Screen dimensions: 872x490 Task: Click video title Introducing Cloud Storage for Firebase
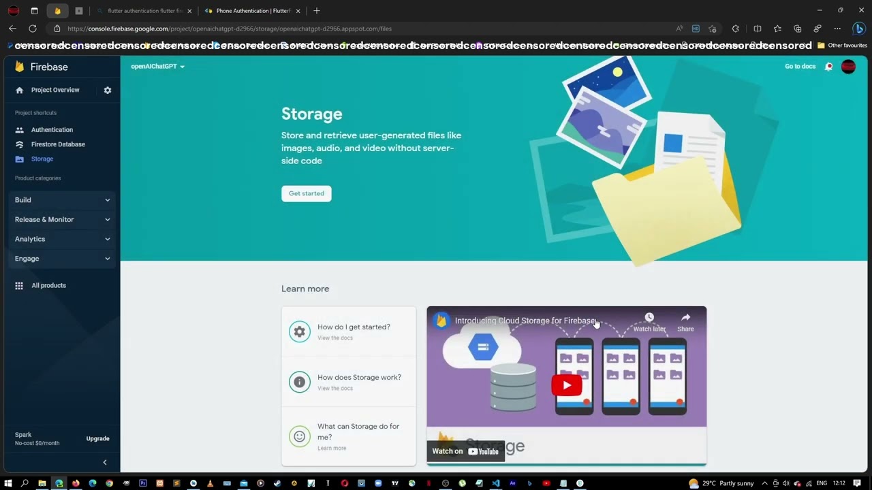(526, 321)
